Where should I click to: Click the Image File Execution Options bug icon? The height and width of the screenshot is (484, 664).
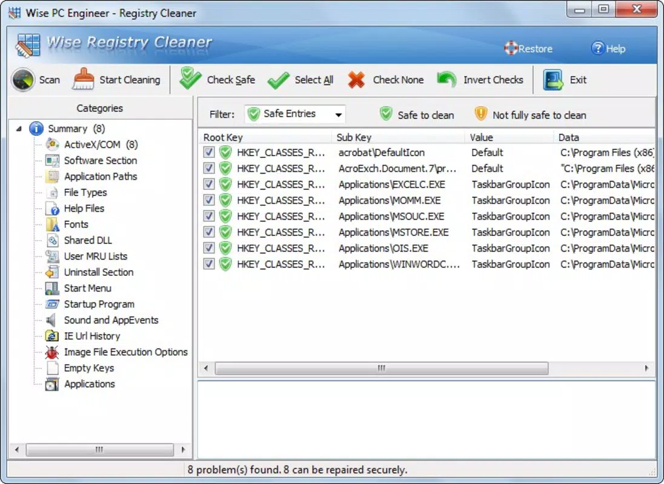click(x=52, y=352)
